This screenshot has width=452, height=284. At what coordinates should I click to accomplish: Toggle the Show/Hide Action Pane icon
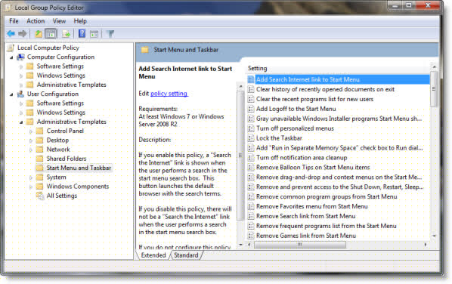tap(94, 34)
